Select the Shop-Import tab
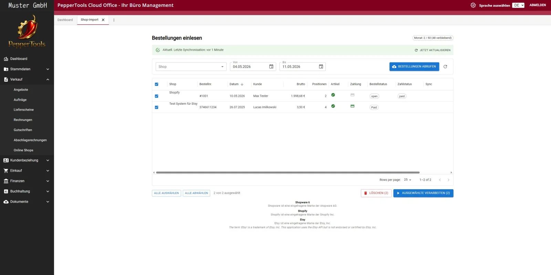Screen dimensions: 551x275 click(x=90, y=20)
